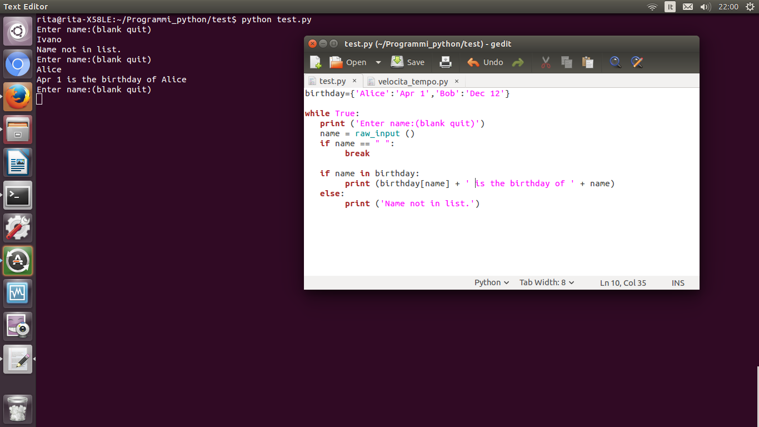Viewport: 759px width, 427px height.
Task: Click the 'else:' keyword
Action: click(332, 193)
